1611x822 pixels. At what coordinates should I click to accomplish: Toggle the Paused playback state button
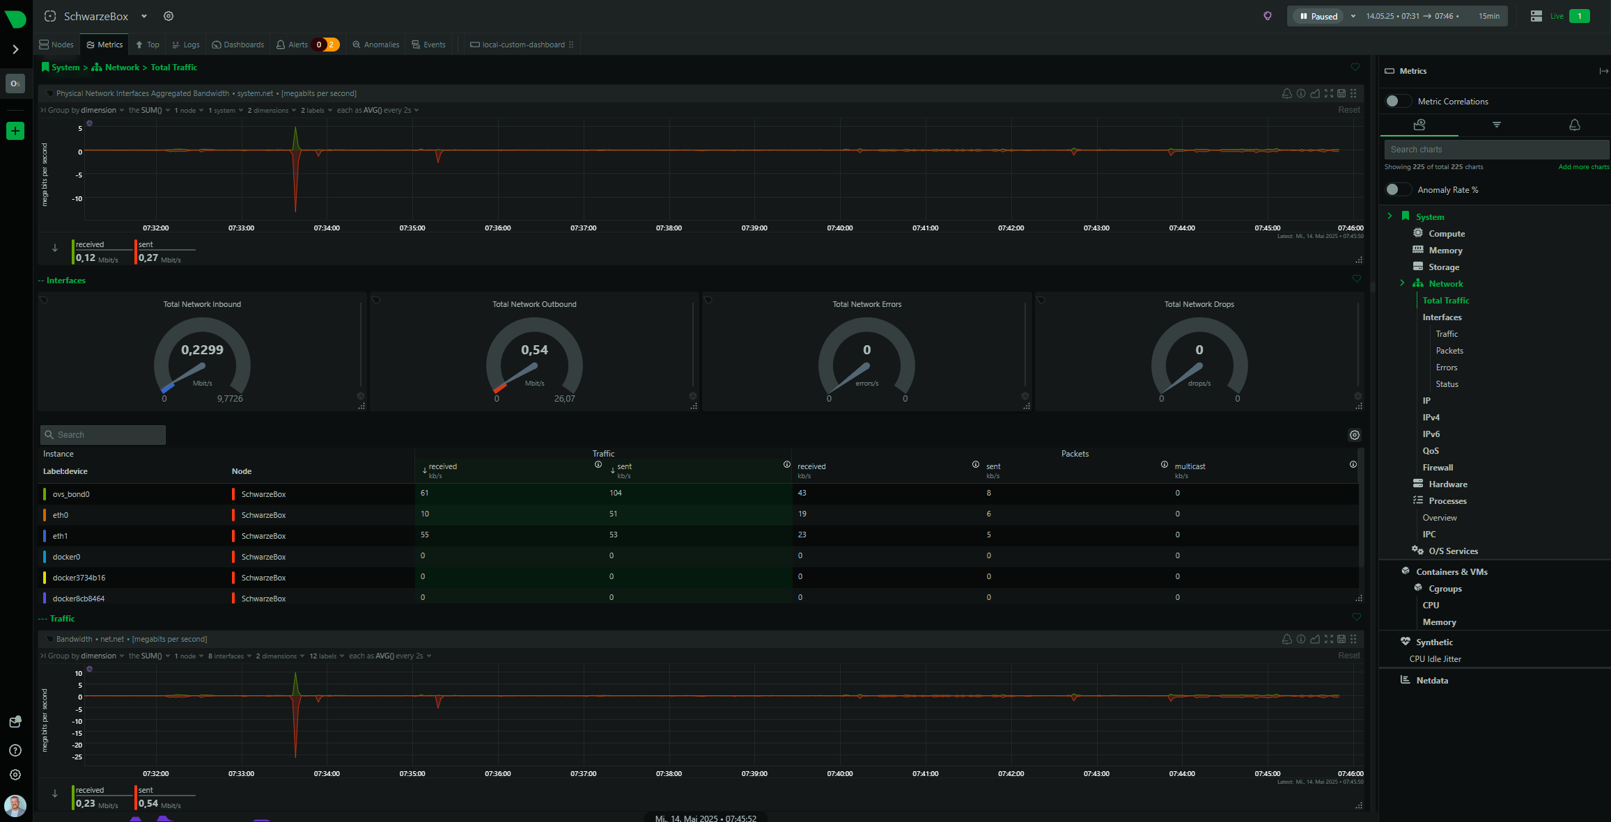[x=1318, y=16]
